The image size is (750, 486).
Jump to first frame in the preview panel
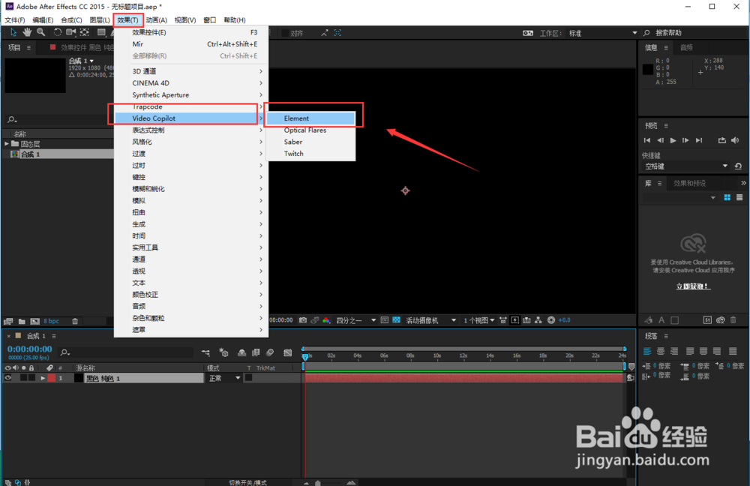point(647,140)
